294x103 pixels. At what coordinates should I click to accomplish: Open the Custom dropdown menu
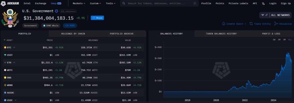tap(95, 3)
